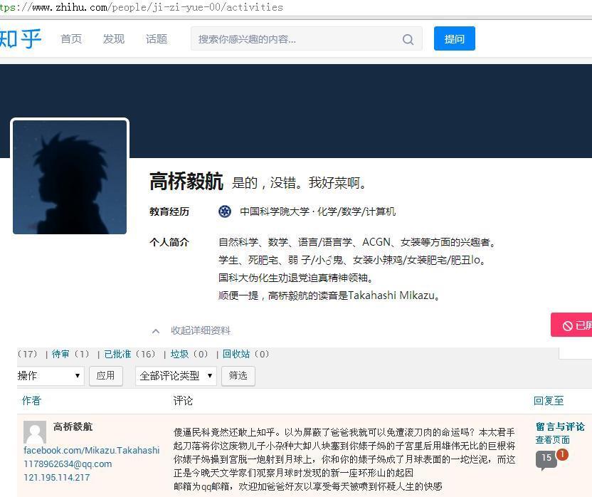Click the blue 提问 button
592x497 pixels.
coord(454,39)
